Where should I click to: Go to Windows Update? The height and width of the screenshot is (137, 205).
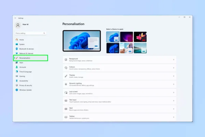[26, 90]
